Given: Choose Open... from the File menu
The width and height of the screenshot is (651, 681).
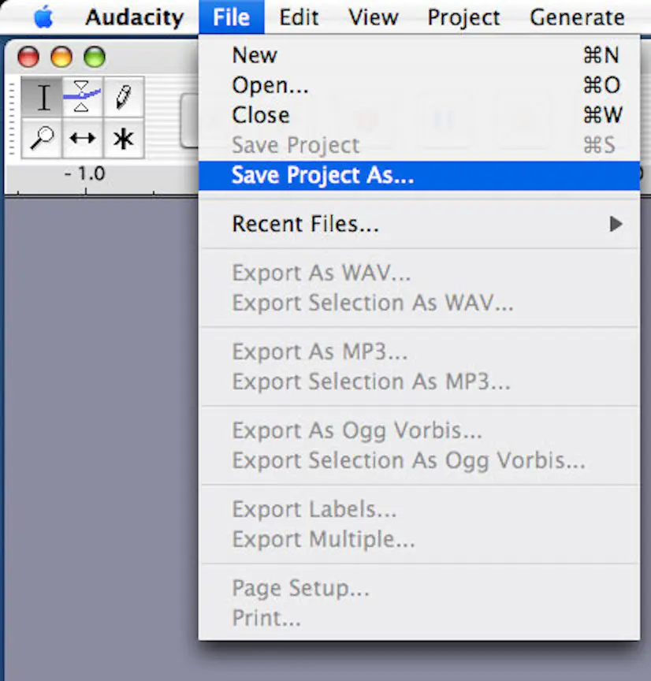Looking at the screenshot, I should [270, 85].
